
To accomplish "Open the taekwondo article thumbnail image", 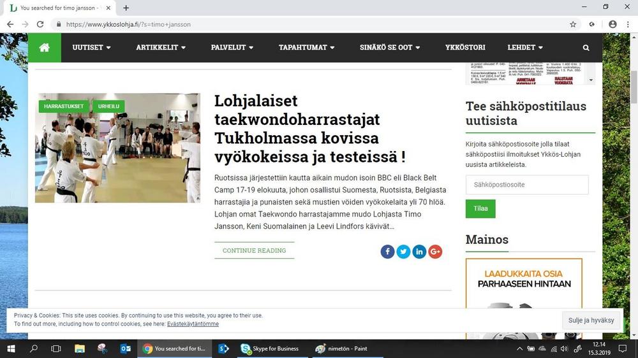I will pyautogui.click(x=117, y=153).
